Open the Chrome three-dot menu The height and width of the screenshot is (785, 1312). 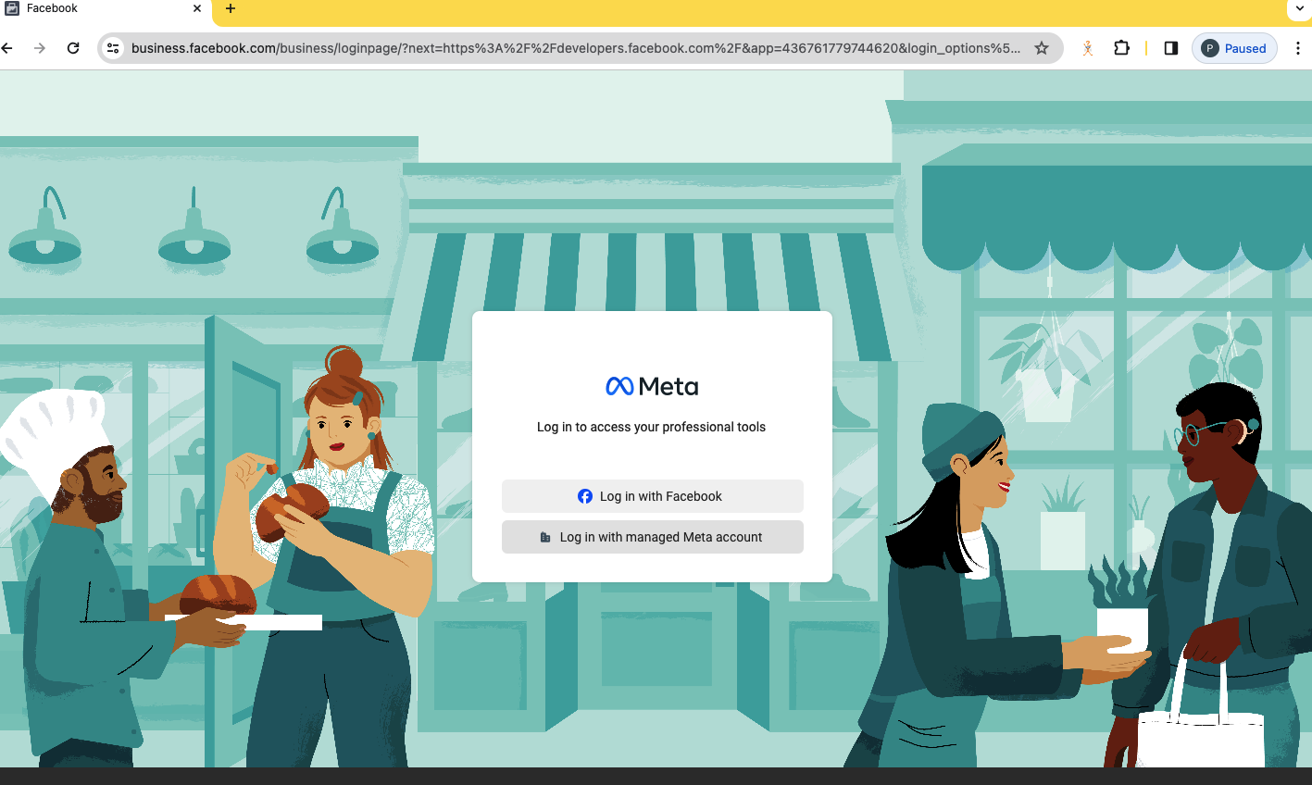[x=1298, y=48]
